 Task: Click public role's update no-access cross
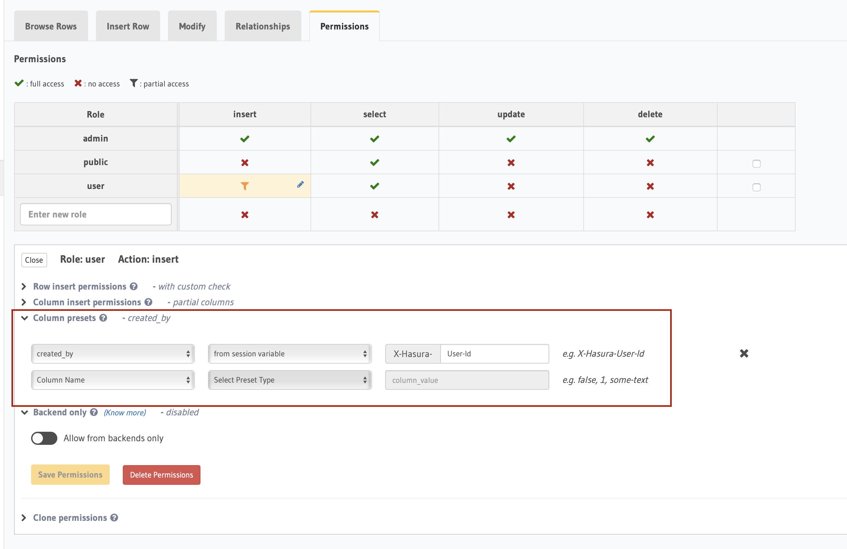click(x=511, y=163)
